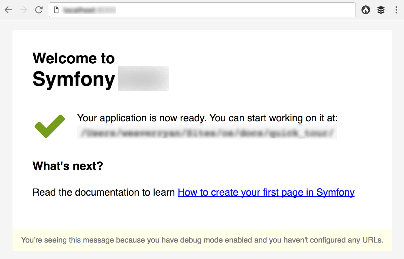Screen dimensions: 404x259
Task: Click the yellow debug mode message banner
Action: tap(202, 240)
